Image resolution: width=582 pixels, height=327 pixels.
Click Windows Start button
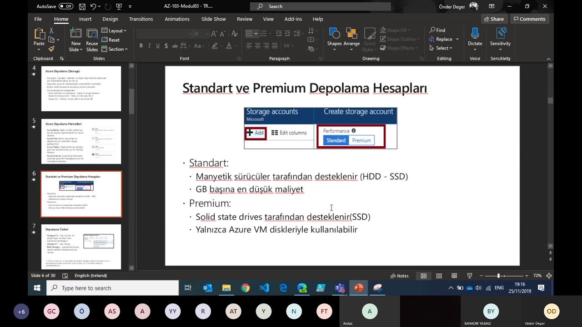point(37,288)
